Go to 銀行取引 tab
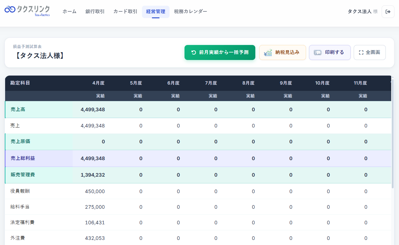Image resolution: width=399 pixels, height=245 pixels. click(x=95, y=12)
